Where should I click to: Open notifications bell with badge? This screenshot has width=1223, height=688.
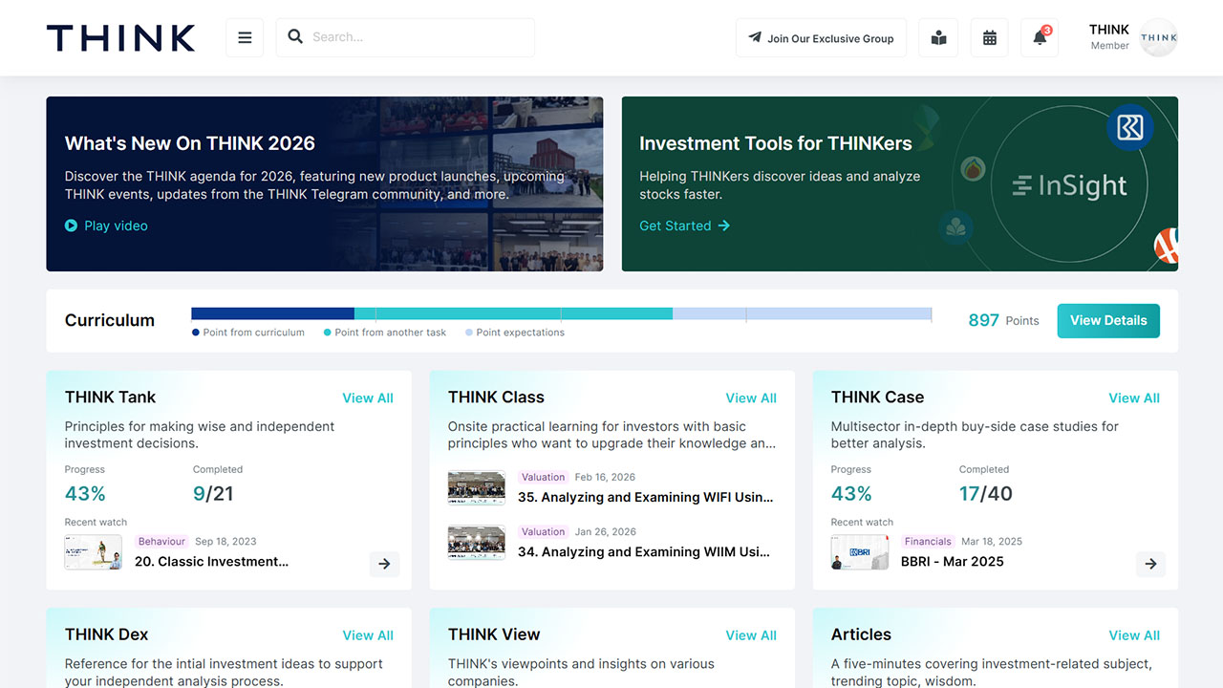point(1040,38)
